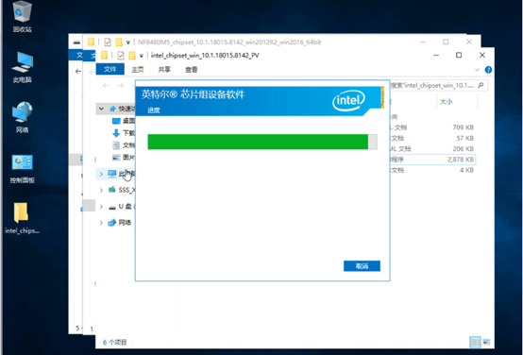
Task: Switch to the 共享 ribbon tab
Action: (x=164, y=70)
